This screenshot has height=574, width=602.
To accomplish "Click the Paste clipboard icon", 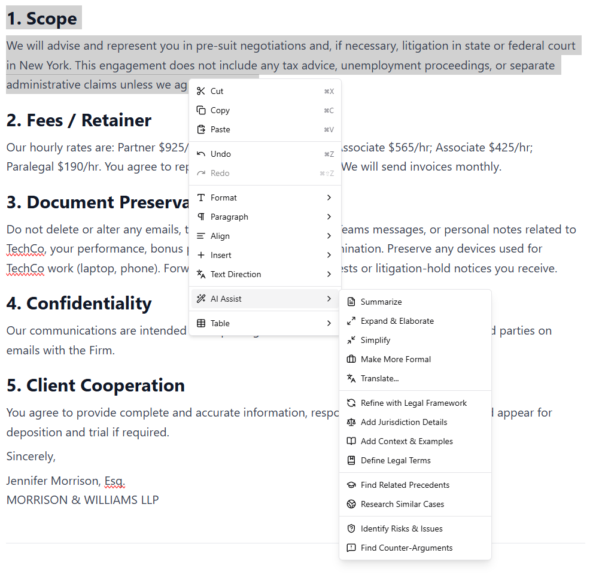I will 200,129.
